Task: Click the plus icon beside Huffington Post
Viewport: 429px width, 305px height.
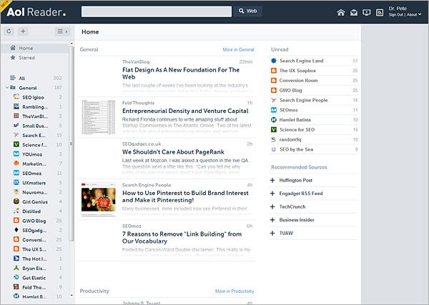Action: (272, 180)
